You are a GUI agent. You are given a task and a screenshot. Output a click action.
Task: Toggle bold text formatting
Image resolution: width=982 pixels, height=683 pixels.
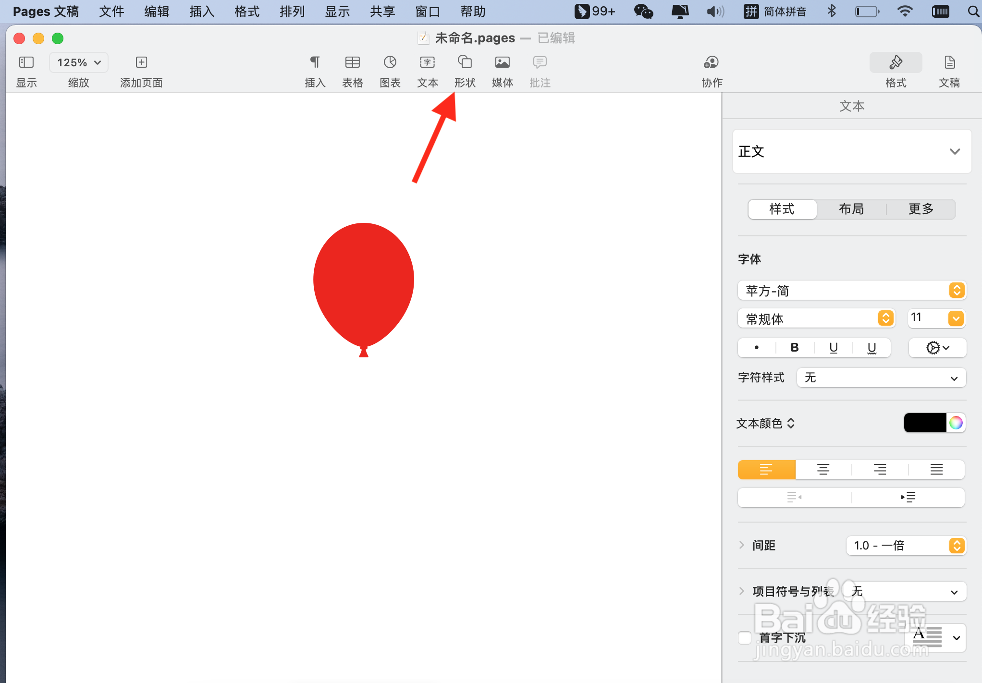795,347
